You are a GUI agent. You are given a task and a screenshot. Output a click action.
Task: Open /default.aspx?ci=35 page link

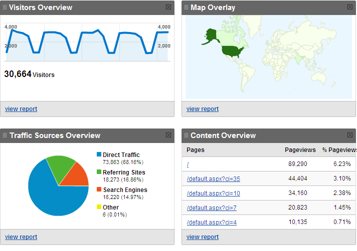pos(213,179)
